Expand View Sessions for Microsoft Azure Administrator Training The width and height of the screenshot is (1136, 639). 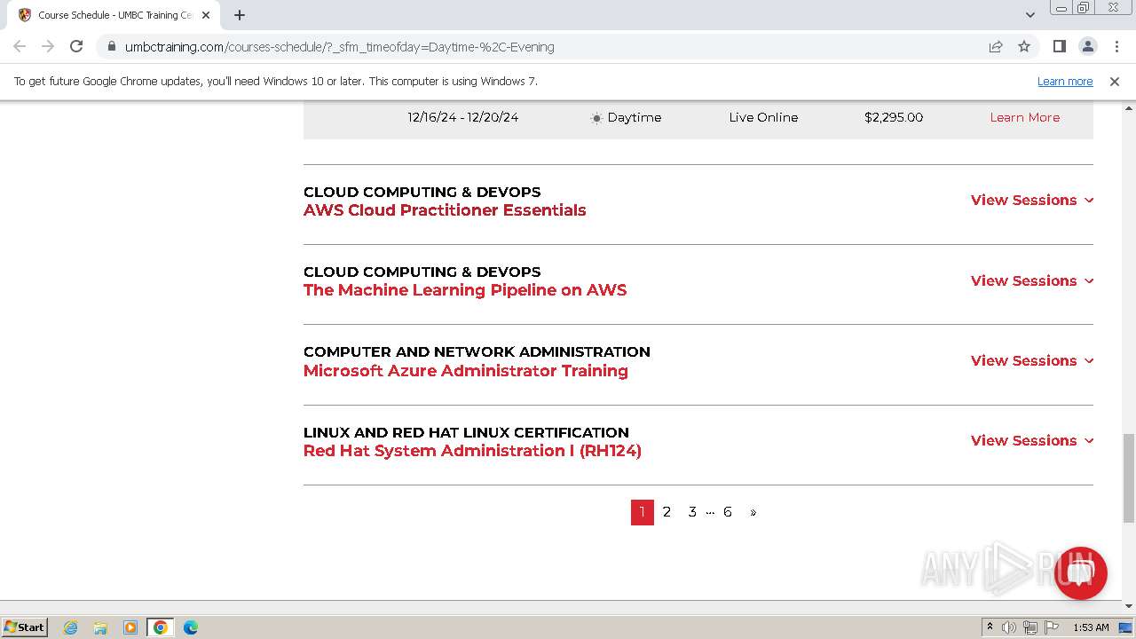(1032, 360)
